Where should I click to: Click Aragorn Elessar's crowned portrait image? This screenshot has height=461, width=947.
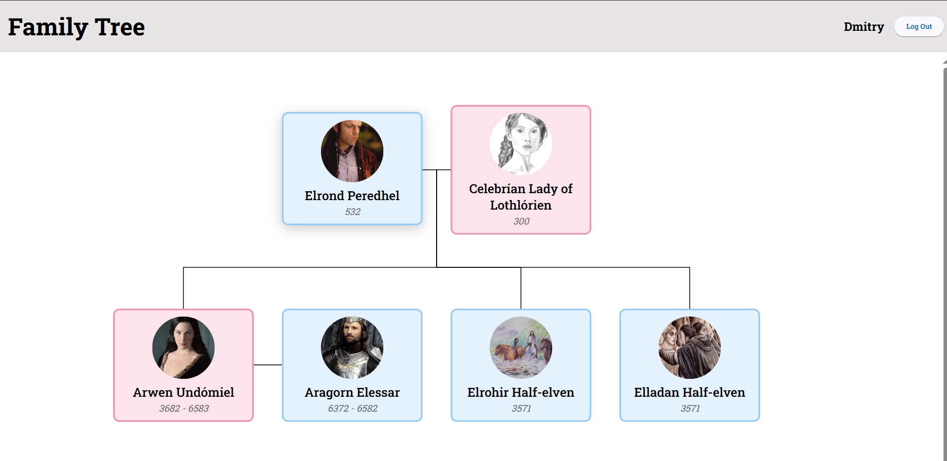click(351, 347)
